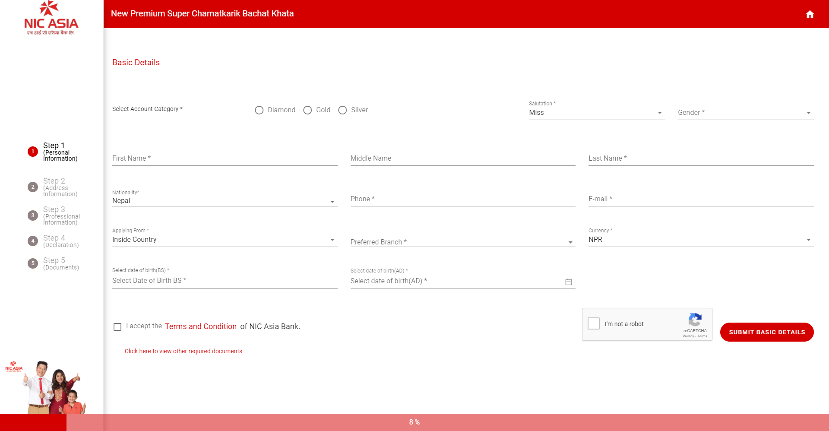Open the Currency dropdown showing NPR
Screen dimensions: 829x431
coord(701,239)
